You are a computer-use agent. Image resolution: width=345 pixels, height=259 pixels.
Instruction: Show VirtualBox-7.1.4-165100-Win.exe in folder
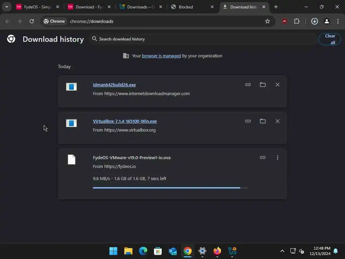[263, 121]
